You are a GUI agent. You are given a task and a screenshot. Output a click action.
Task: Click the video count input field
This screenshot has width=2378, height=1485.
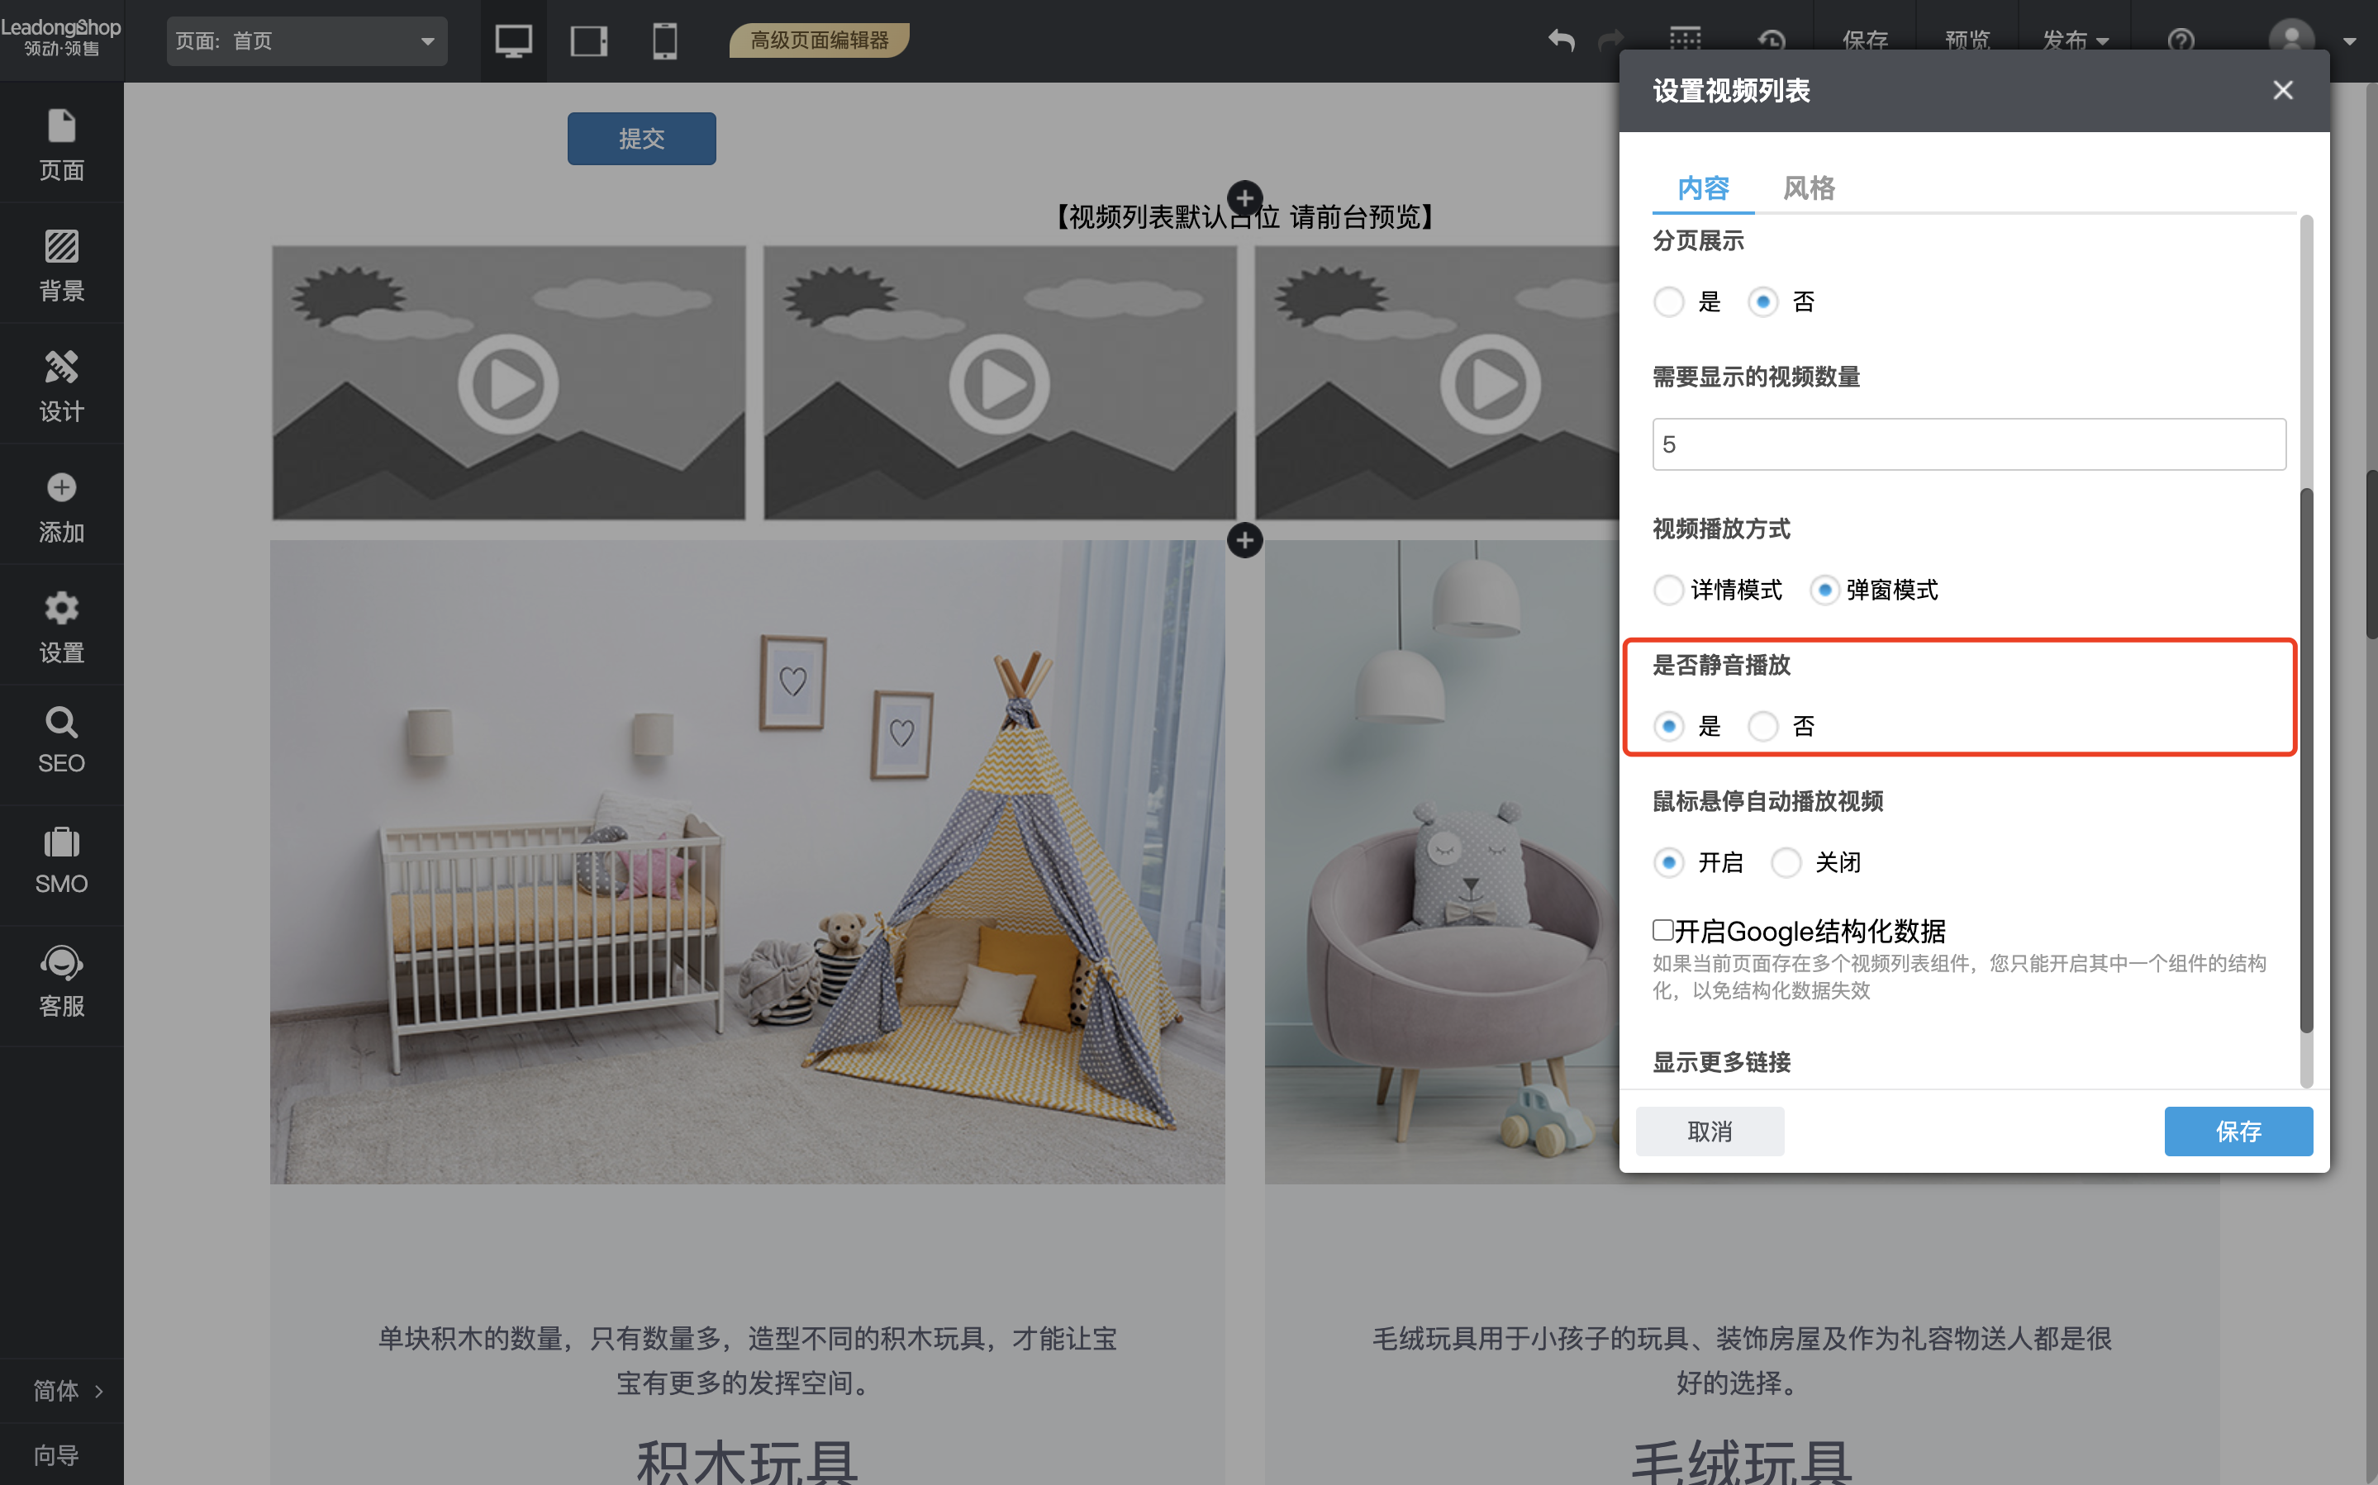(x=1968, y=445)
